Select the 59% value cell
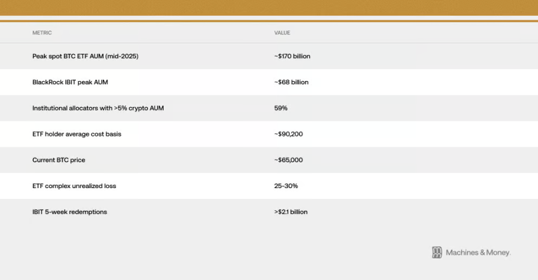Image resolution: width=538 pixels, height=280 pixels. [280, 108]
